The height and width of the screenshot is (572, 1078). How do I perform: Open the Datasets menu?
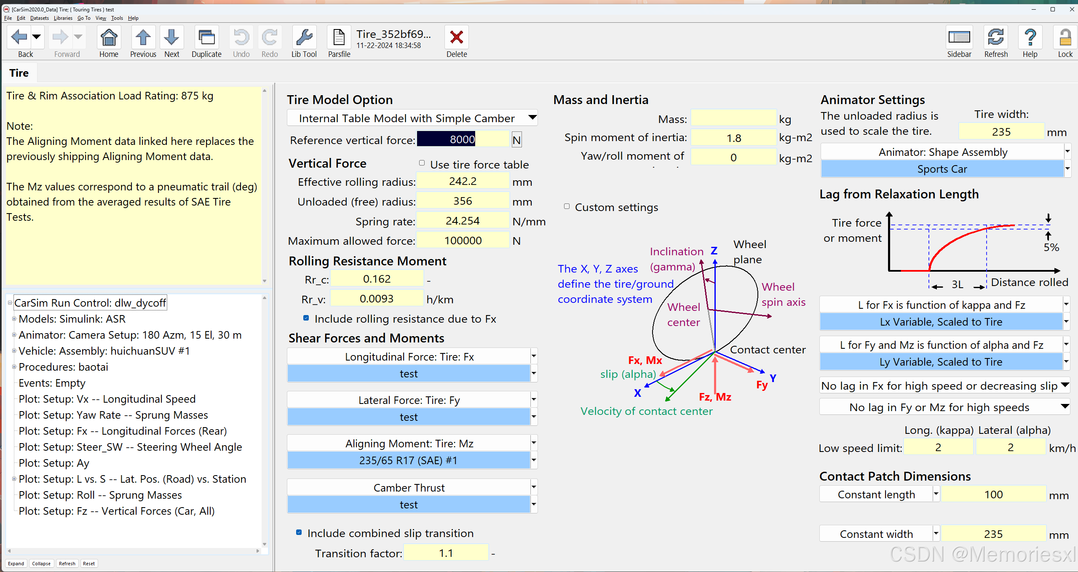pyautogui.click(x=39, y=18)
